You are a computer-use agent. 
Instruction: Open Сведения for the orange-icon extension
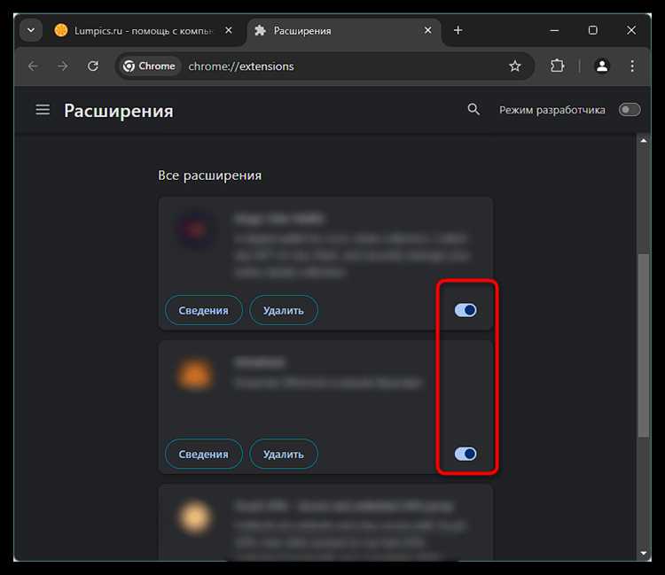204,455
